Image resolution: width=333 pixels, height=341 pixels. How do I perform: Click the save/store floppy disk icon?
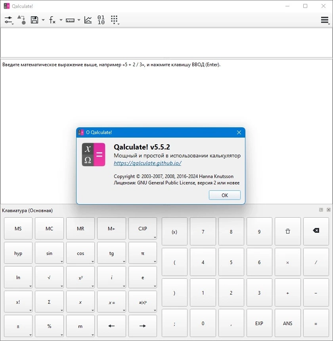[34, 20]
